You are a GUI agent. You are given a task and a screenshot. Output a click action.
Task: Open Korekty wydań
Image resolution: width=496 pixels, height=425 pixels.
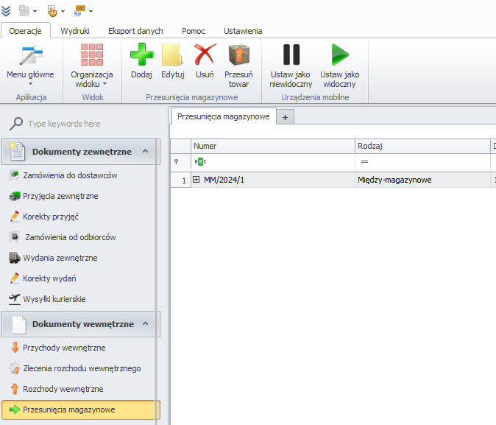point(49,278)
